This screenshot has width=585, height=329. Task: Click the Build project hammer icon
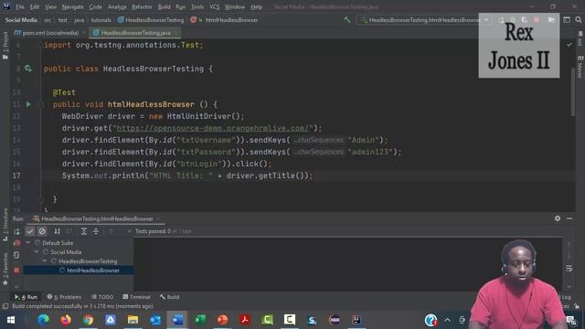(x=347, y=20)
